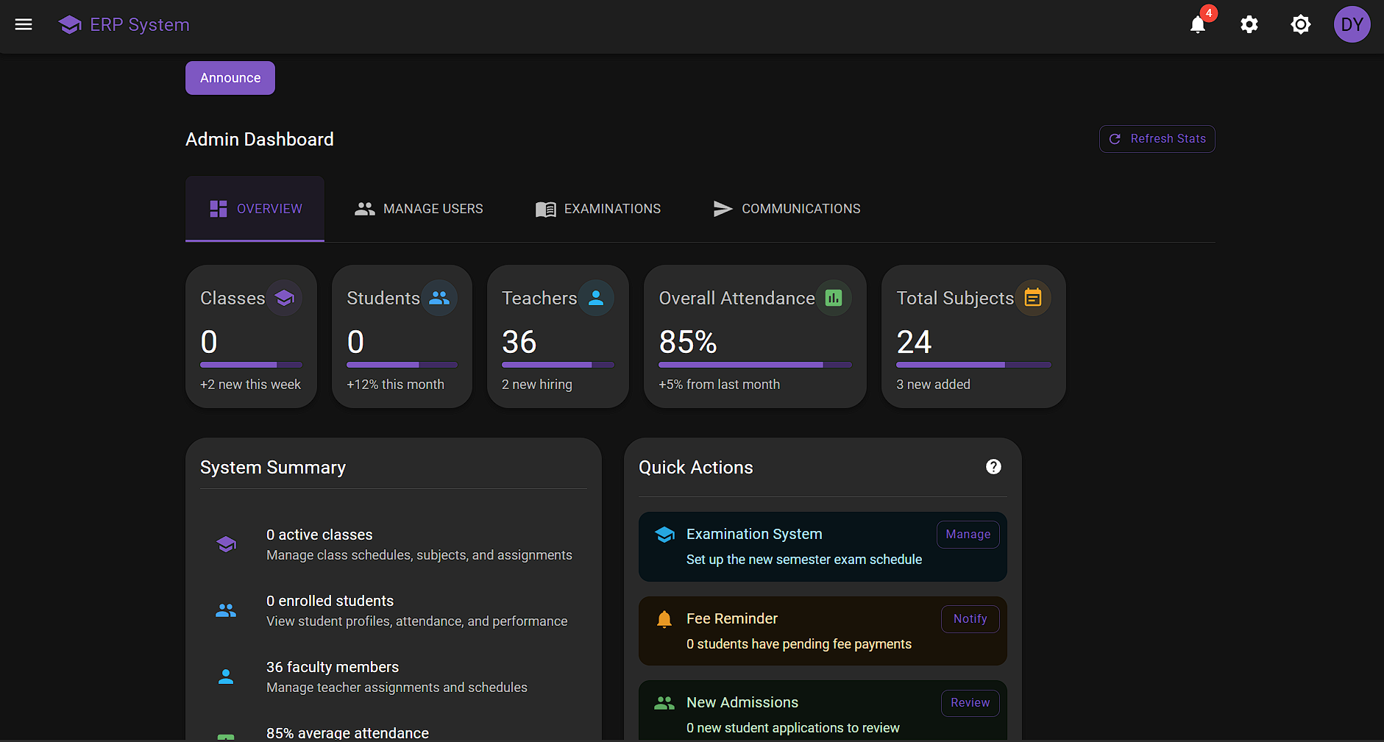
Task: Click the Classes progress bar
Action: pos(252,365)
